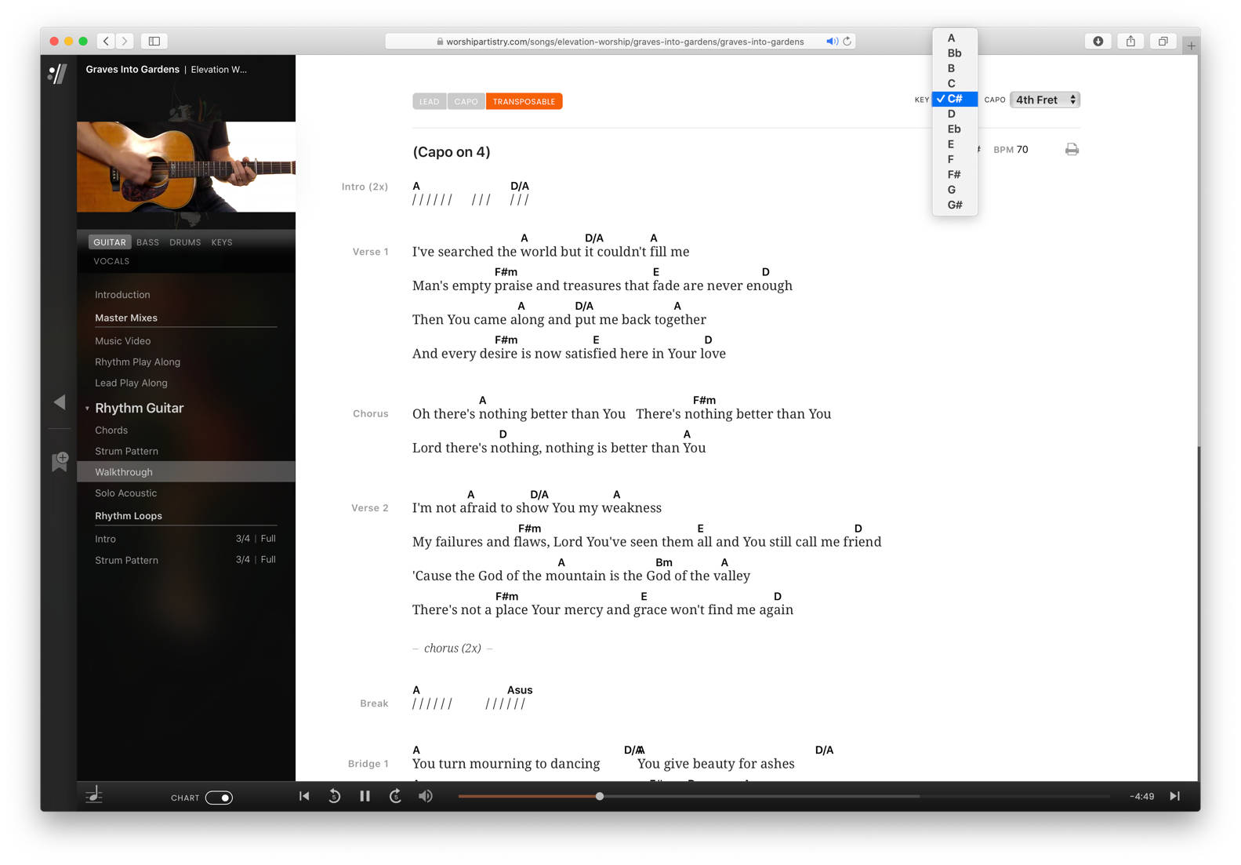Click the playback progress slider handle
The width and height of the screenshot is (1241, 865).
tap(600, 796)
